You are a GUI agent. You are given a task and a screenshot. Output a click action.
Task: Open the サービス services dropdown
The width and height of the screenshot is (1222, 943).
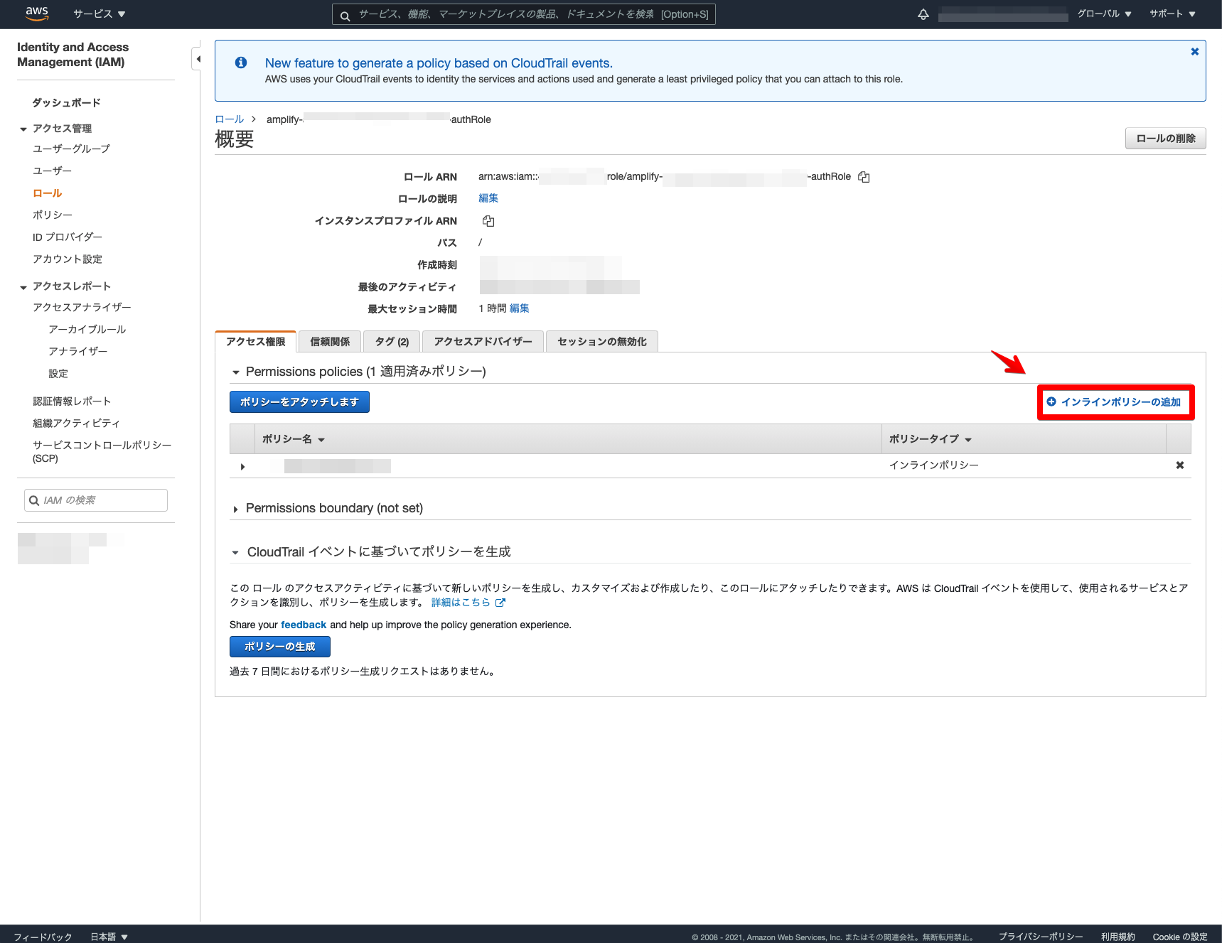[x=100, y=14]
